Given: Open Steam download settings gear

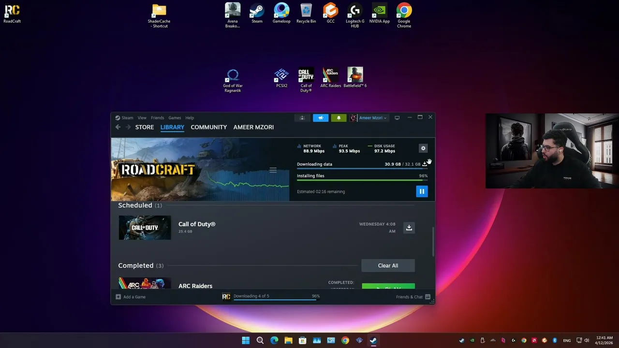Looking at the screenshot, I should pyautogui.click(x=423, y=148).
